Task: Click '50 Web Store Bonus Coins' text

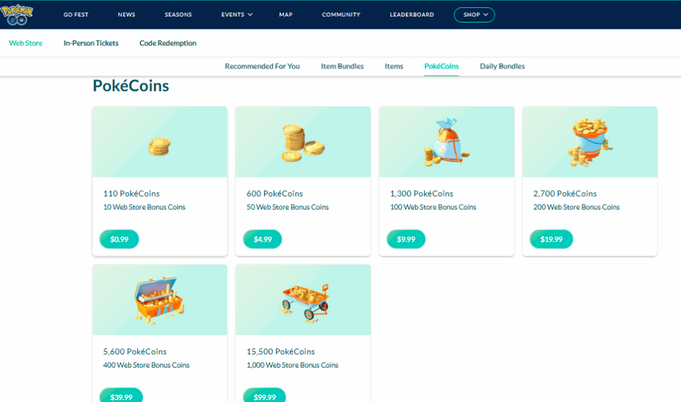Action: pos(287,207)
